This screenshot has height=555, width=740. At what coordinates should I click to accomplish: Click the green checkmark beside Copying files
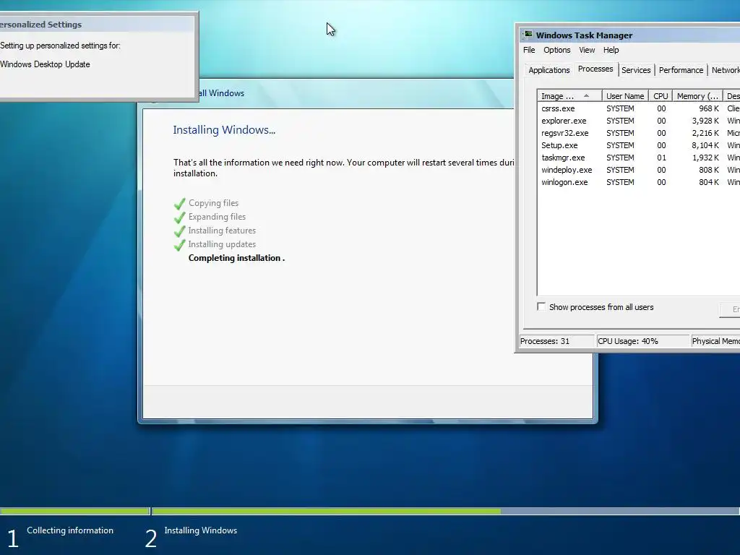179,204
